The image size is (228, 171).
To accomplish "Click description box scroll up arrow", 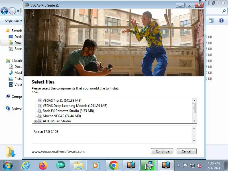I will 194,128.
